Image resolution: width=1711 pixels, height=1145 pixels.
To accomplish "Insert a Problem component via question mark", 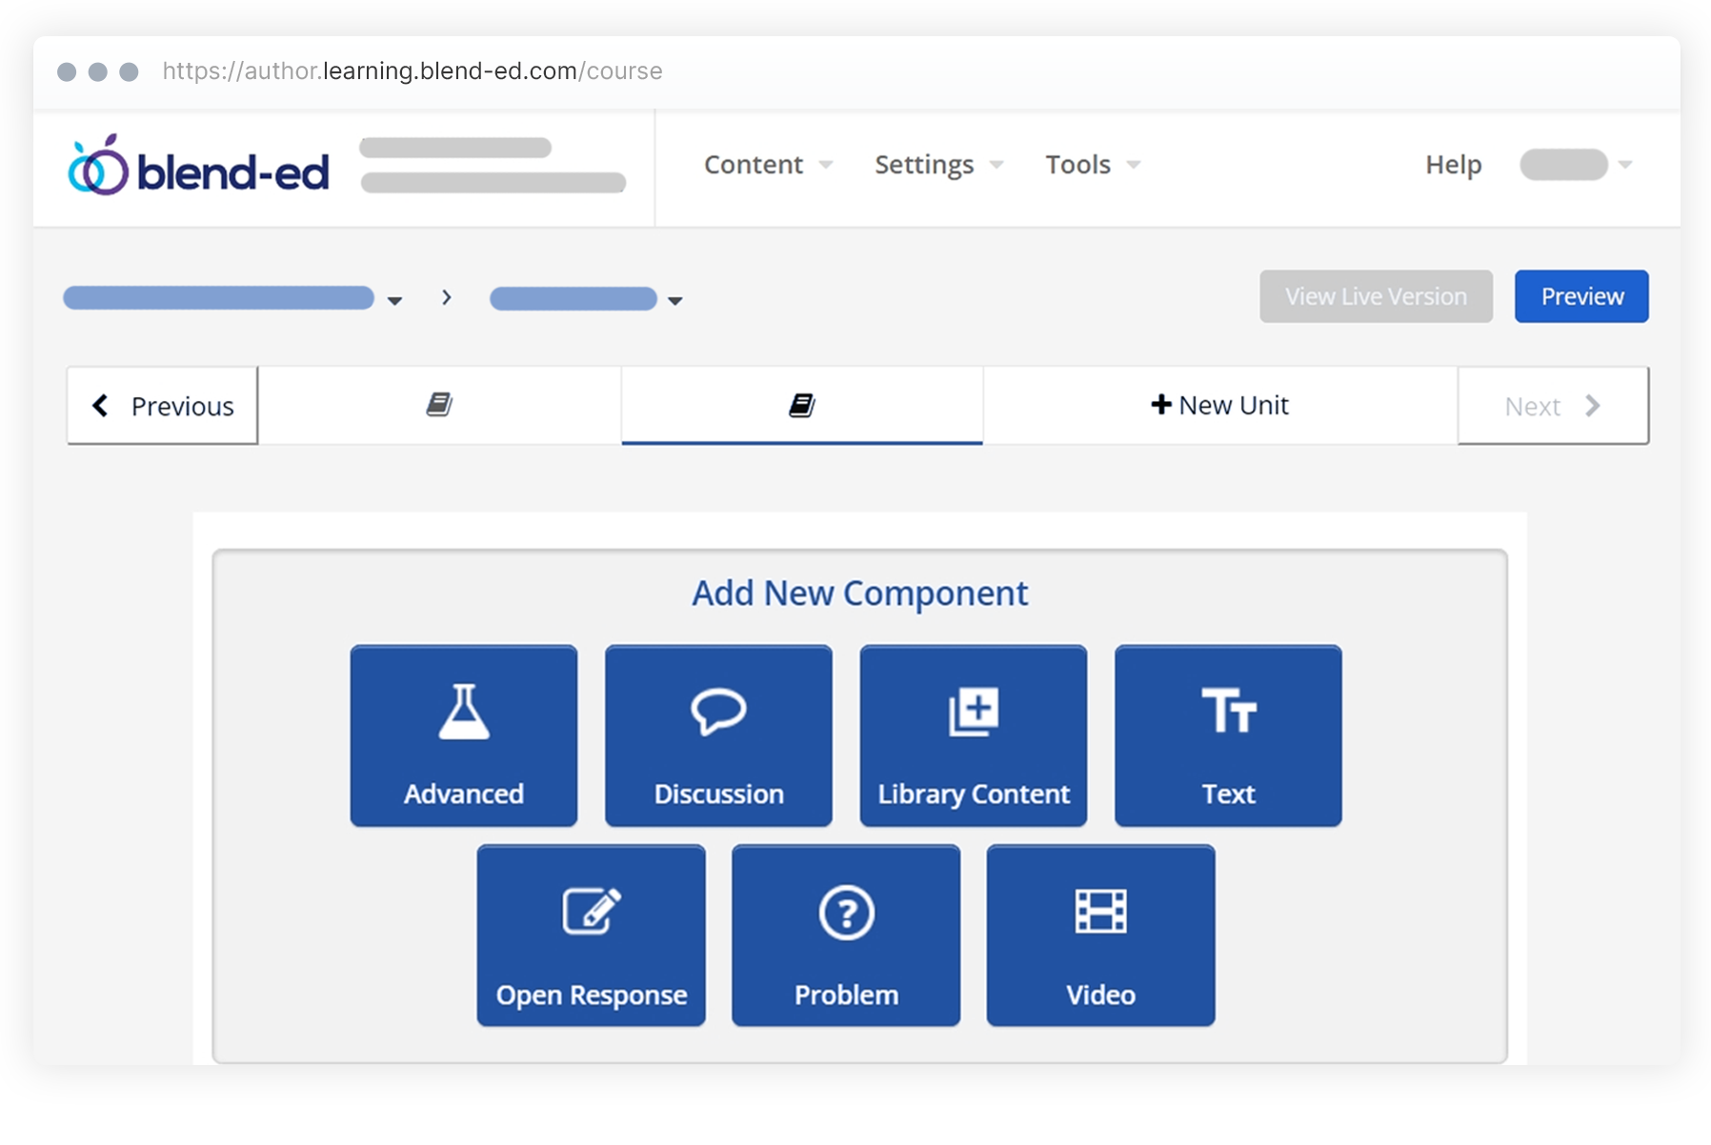I will [x=846, y=934].
